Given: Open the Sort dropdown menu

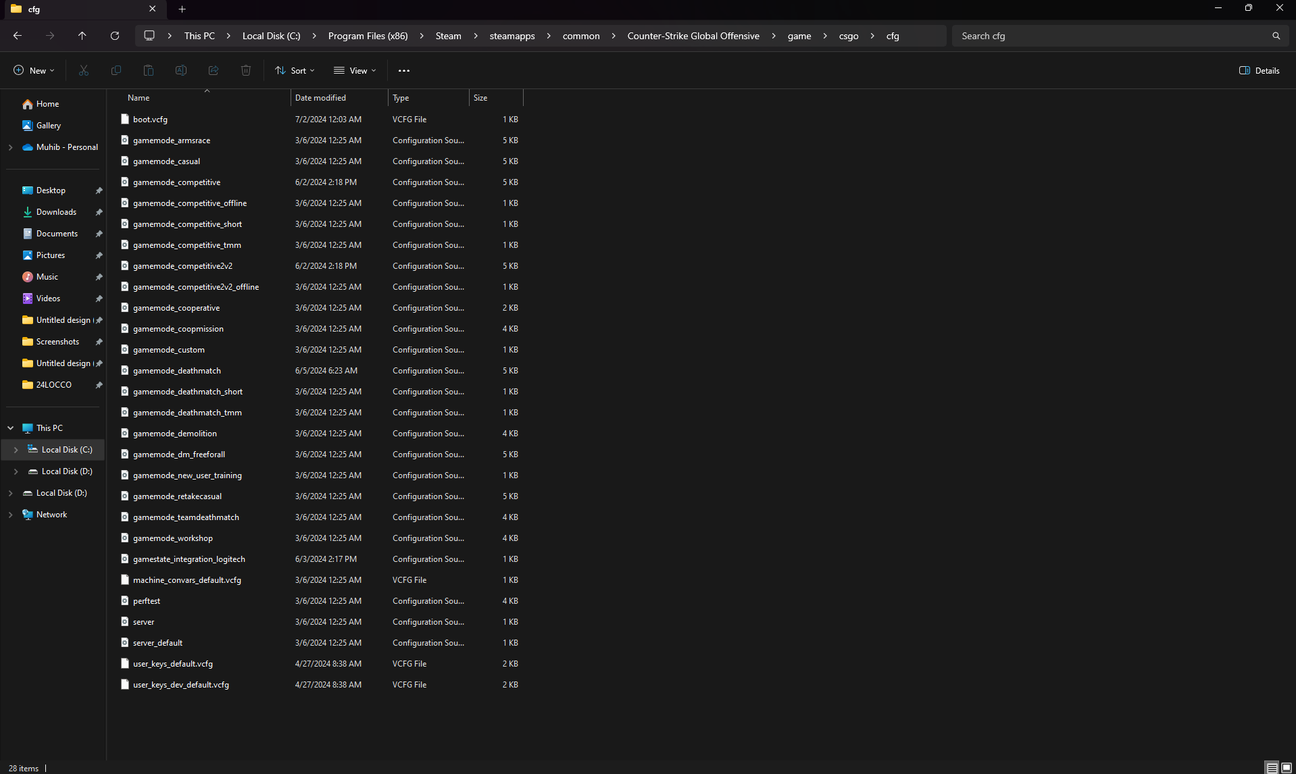Looking at the screenshot, I should tap(295, 70).
